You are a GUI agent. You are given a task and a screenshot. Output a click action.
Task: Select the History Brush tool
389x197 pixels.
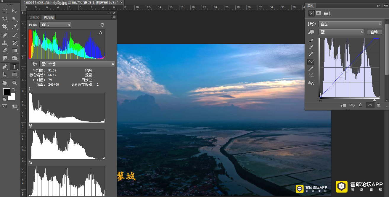[15, 43]
